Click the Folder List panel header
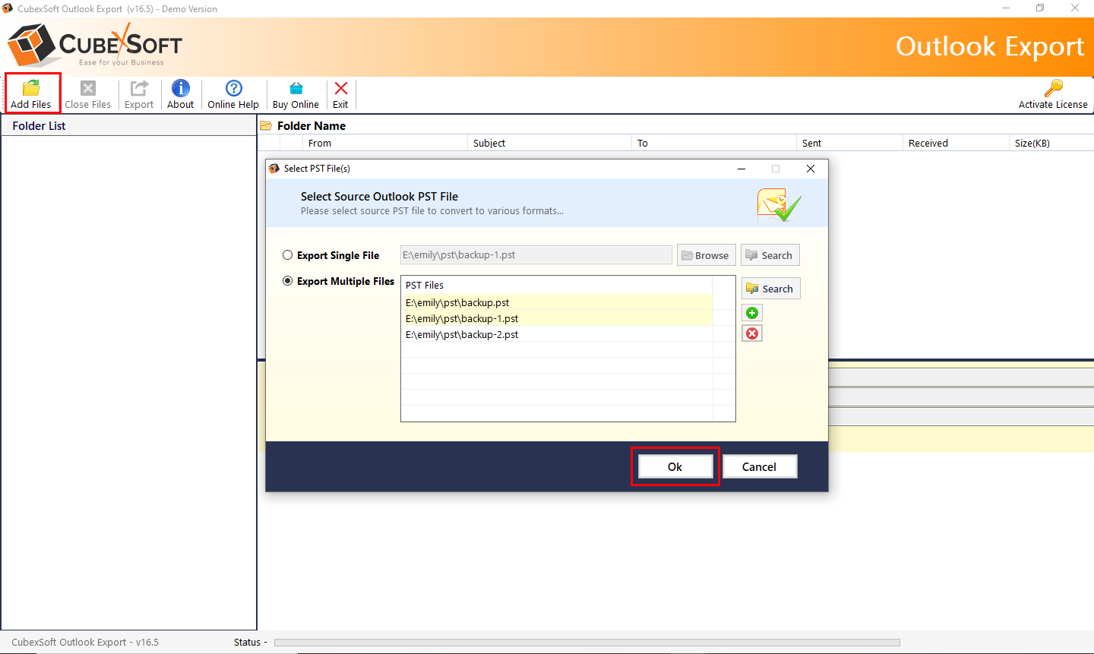1094x654 pixels. [x=128, y=126]
